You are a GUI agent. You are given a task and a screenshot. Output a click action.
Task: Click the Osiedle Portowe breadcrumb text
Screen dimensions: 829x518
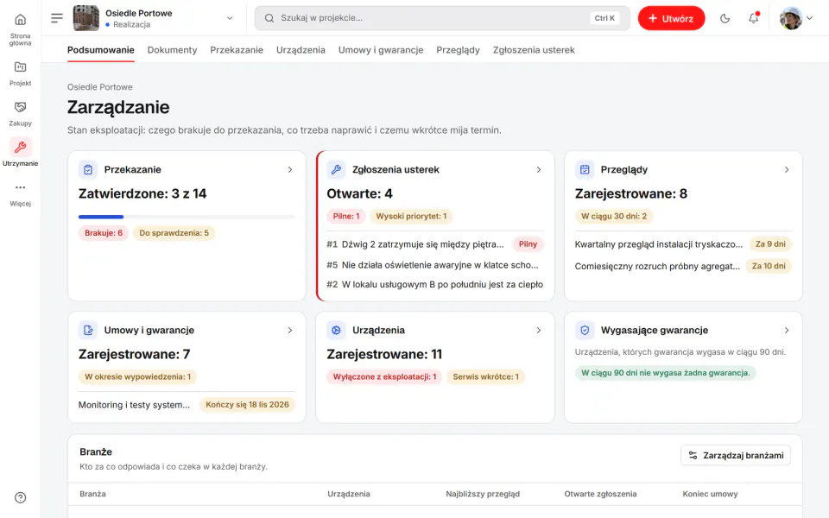click(100, 87)
